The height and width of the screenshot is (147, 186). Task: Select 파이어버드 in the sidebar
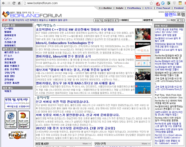pos(10,46)
